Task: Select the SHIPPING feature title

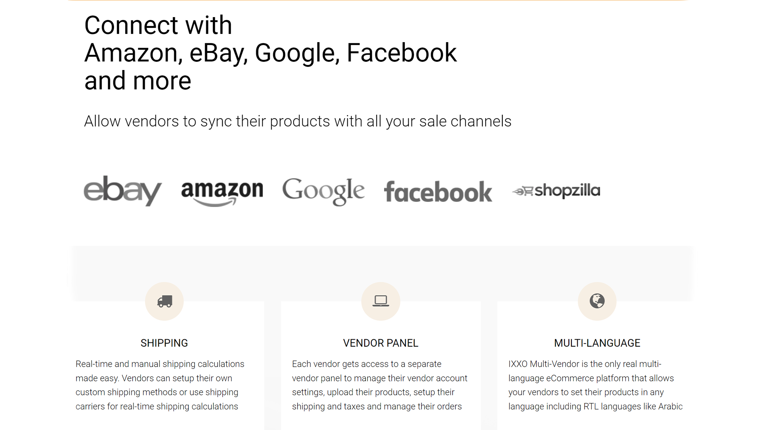Action: [x=164, y=343]
